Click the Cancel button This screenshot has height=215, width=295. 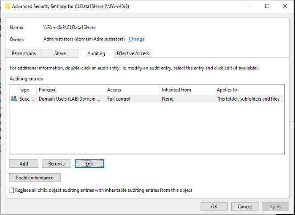click(245, 207)
